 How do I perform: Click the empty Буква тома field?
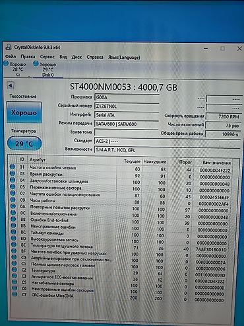pos(127,132)
